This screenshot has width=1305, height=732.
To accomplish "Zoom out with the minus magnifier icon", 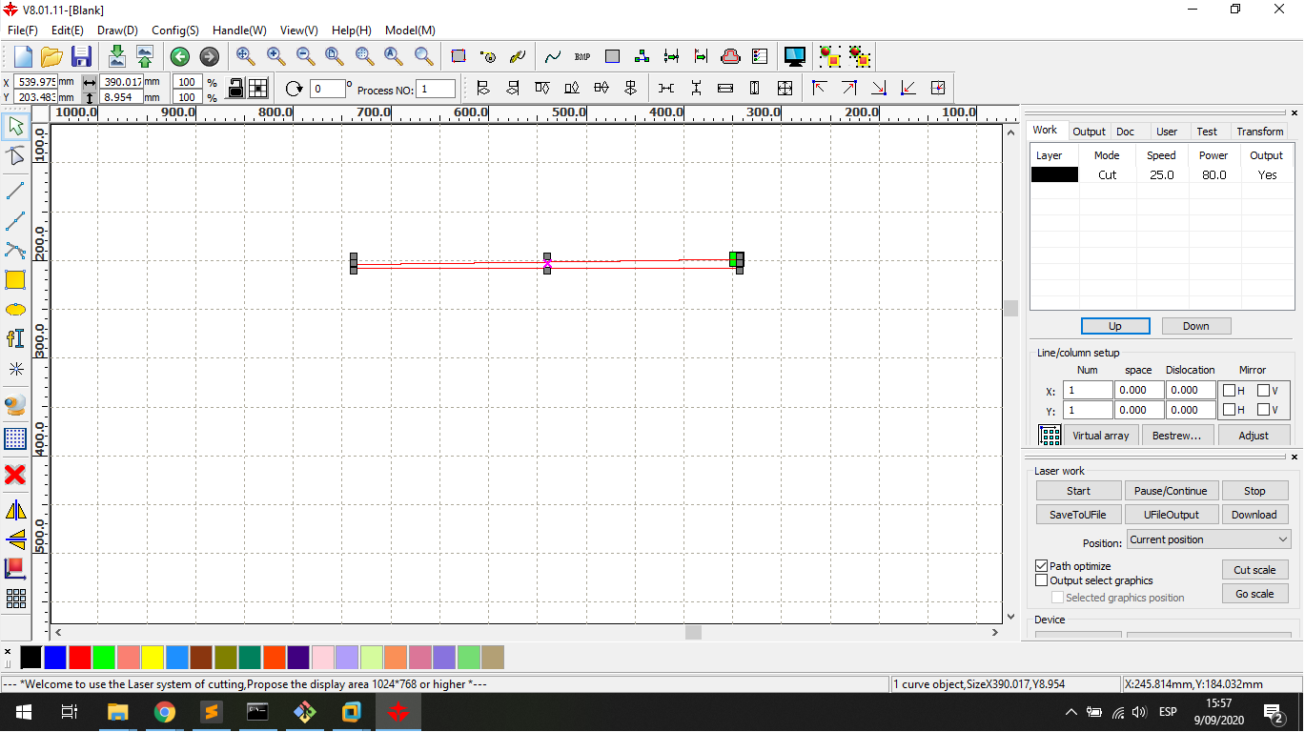I will tap(305, 56).
